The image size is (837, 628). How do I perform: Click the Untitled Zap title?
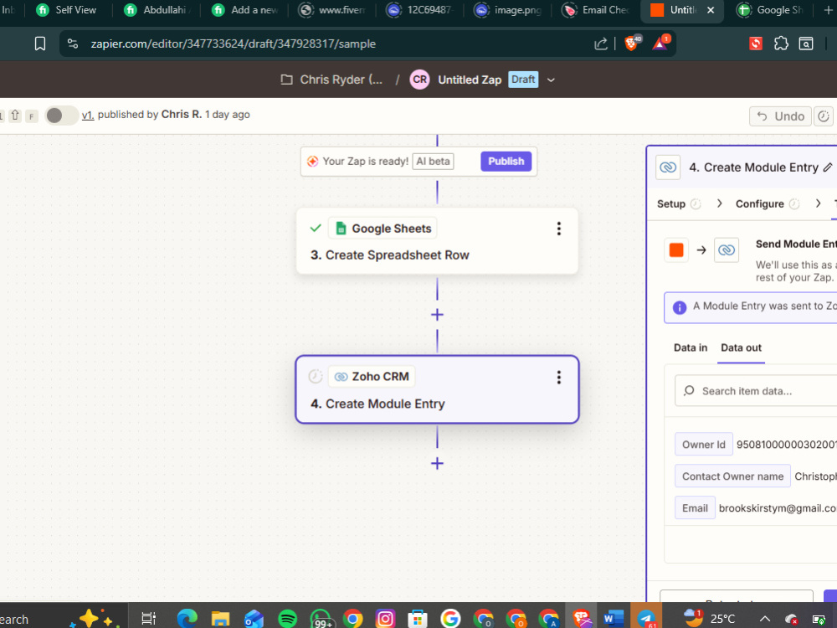coord(470,80)
